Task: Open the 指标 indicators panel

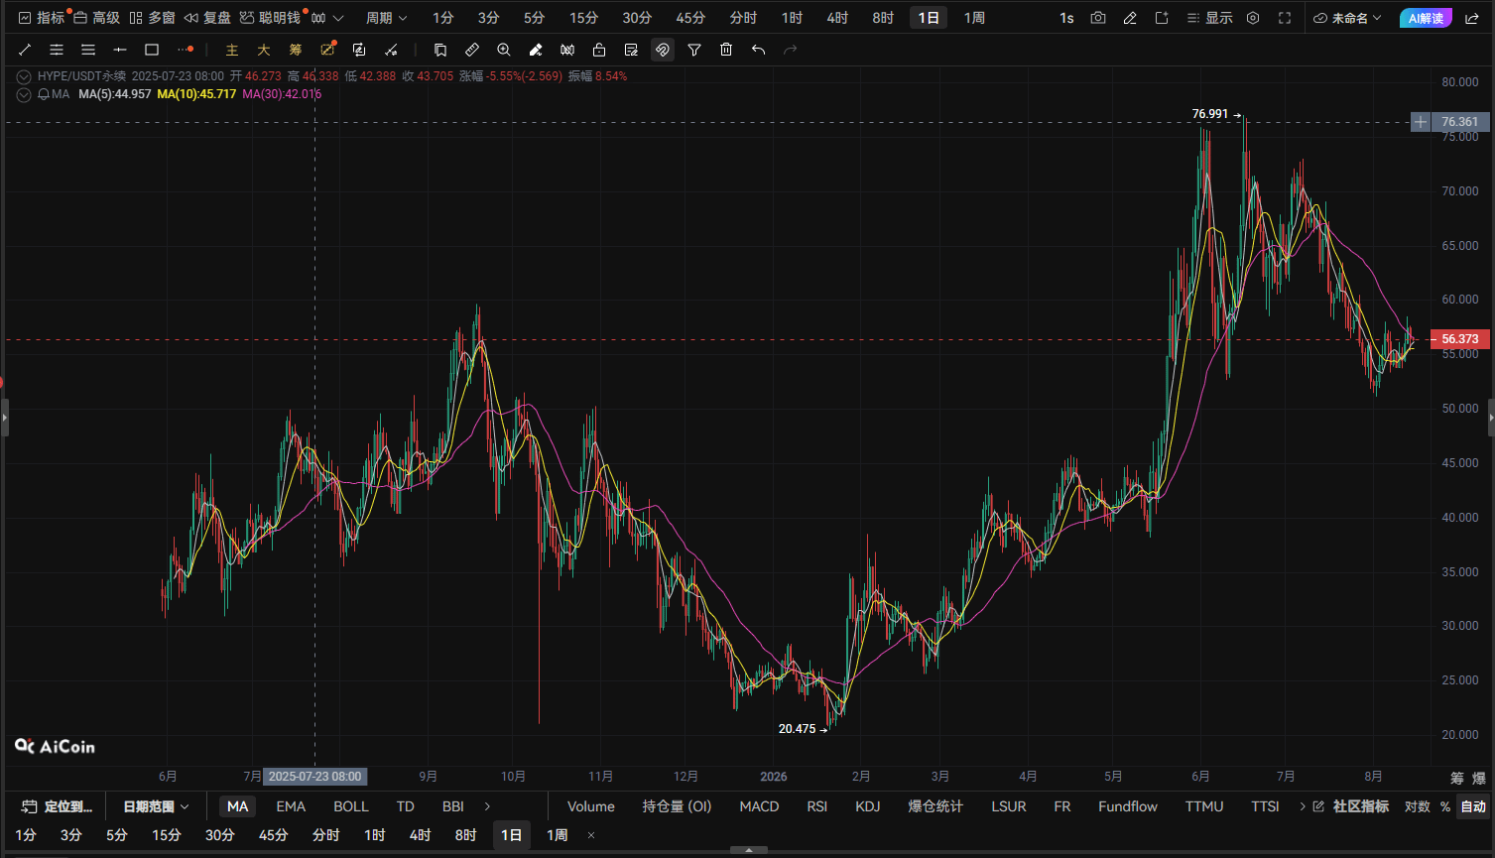Action: coord(42,18)
